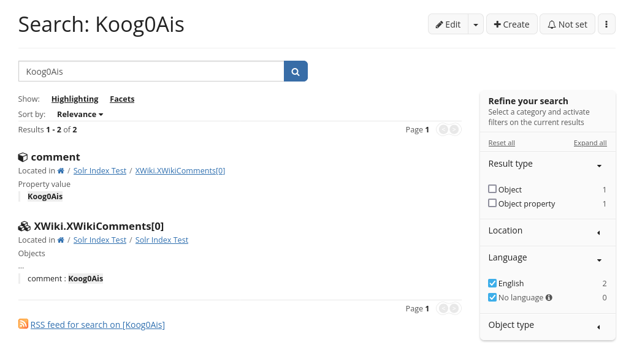Check the Object property filter
The image size is (634, 361).
coord(492,203)
